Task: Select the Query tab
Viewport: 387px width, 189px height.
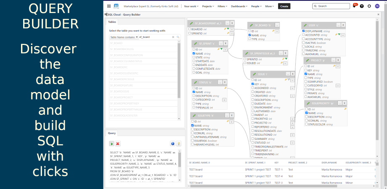Action: 112,133
